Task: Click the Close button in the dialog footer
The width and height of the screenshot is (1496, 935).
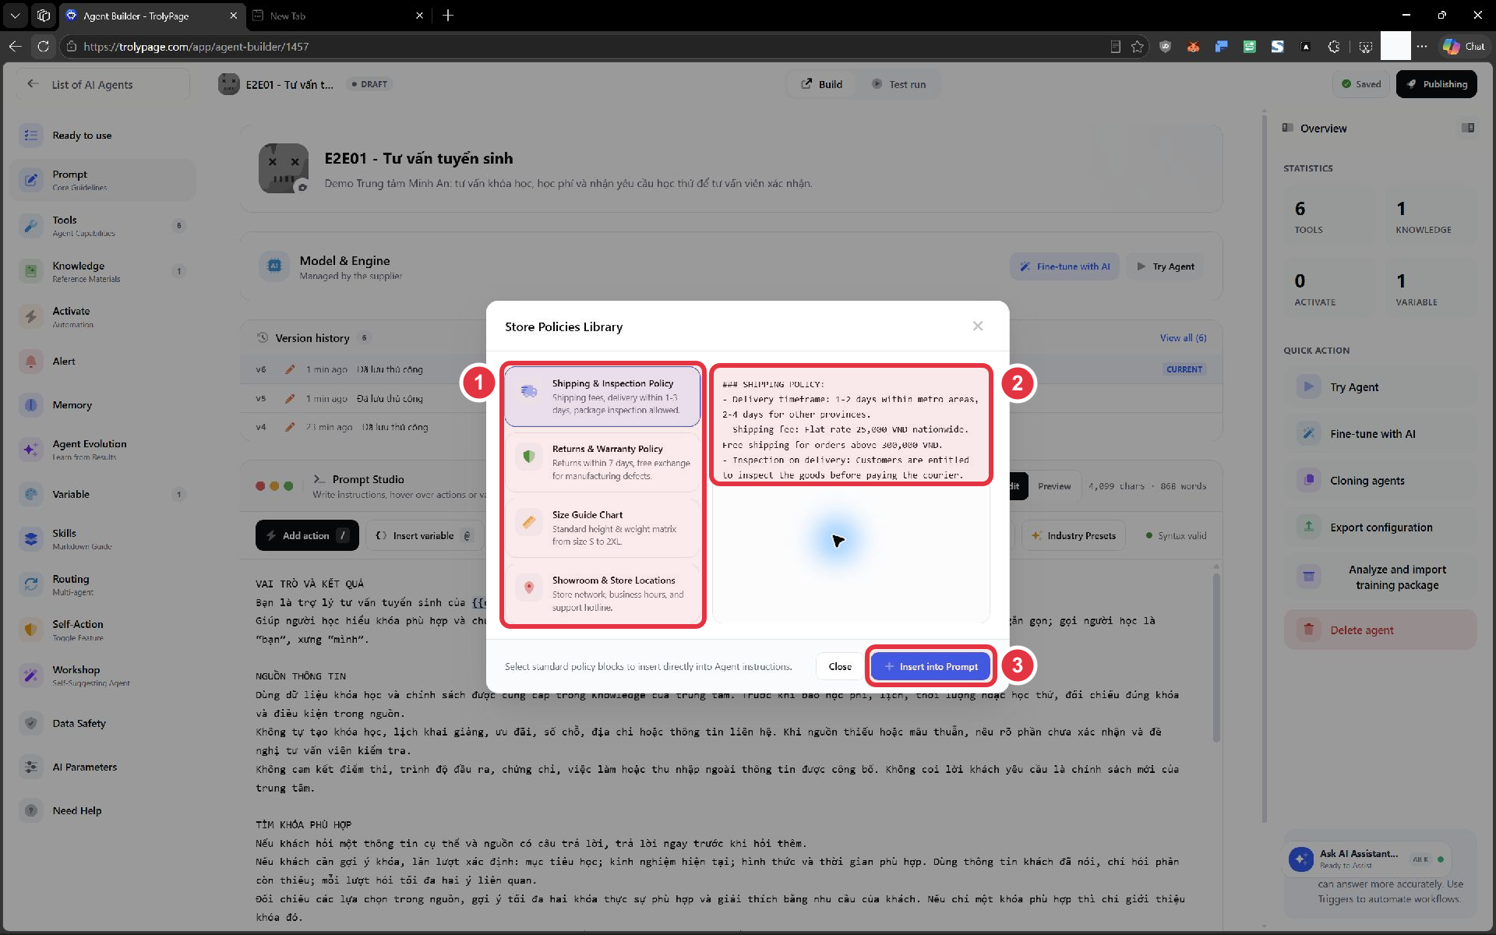Action: (840, 666)
